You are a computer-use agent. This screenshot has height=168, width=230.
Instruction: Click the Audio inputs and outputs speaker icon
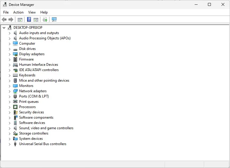click(15, 33)
